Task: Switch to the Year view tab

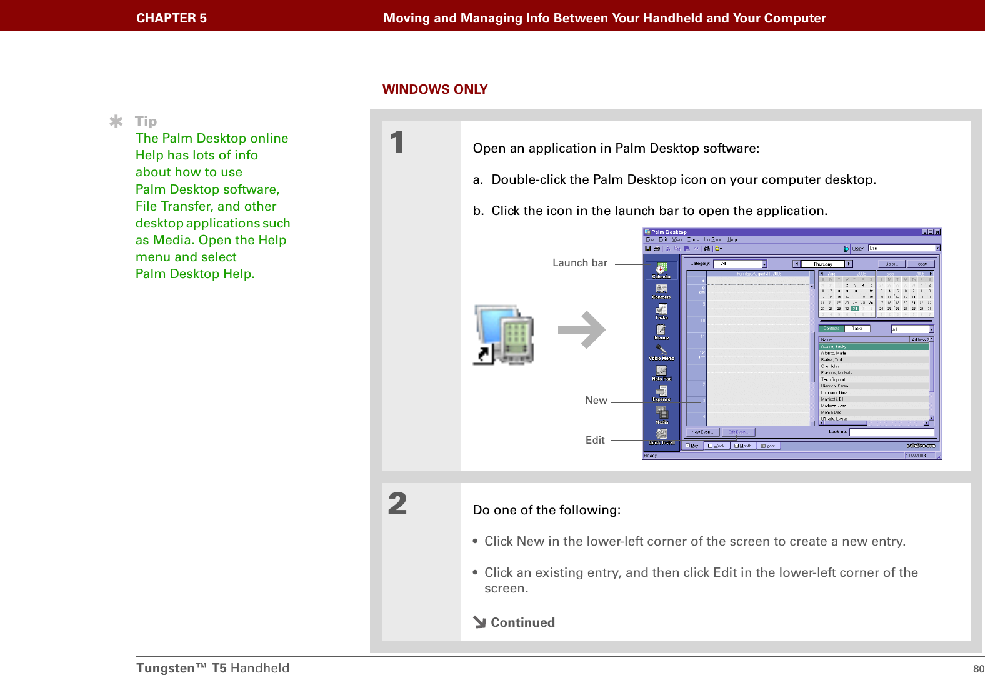Action: click(769, 446)
